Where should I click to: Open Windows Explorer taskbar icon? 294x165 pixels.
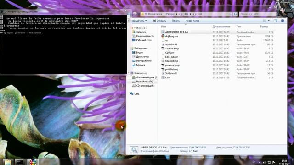coord(8,162)
